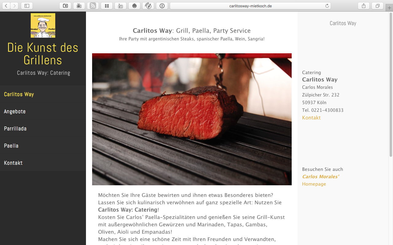Screen dimensions: 393x245
Task: Open the RSS feed toolbar button
Action: click(x=93, y=6)
